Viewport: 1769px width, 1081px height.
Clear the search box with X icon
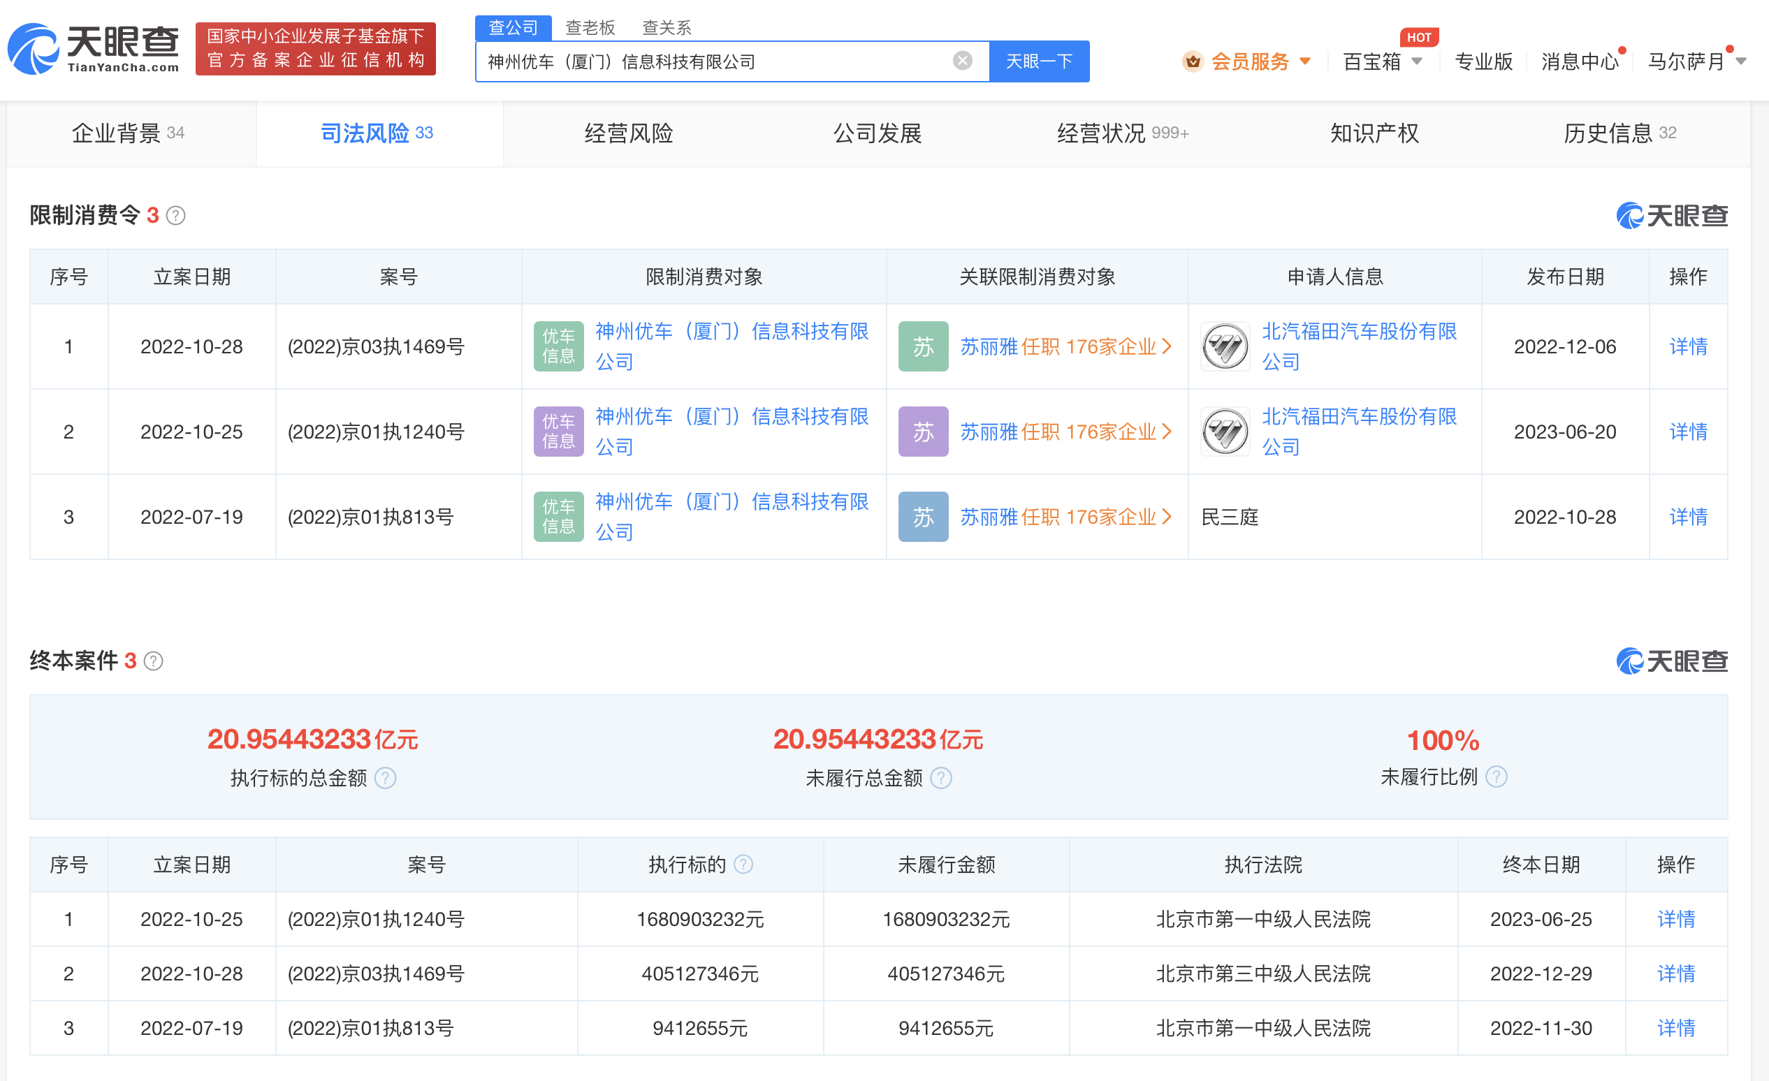click(x=963, y=61)
